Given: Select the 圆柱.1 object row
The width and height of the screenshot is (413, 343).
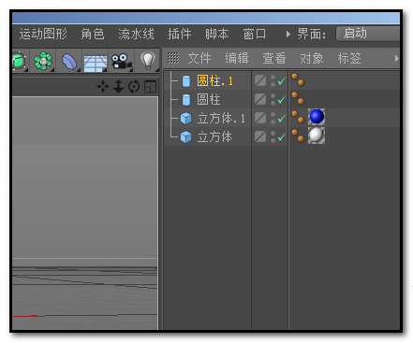Looking at the screenshot, I should [x=214, y=81].
